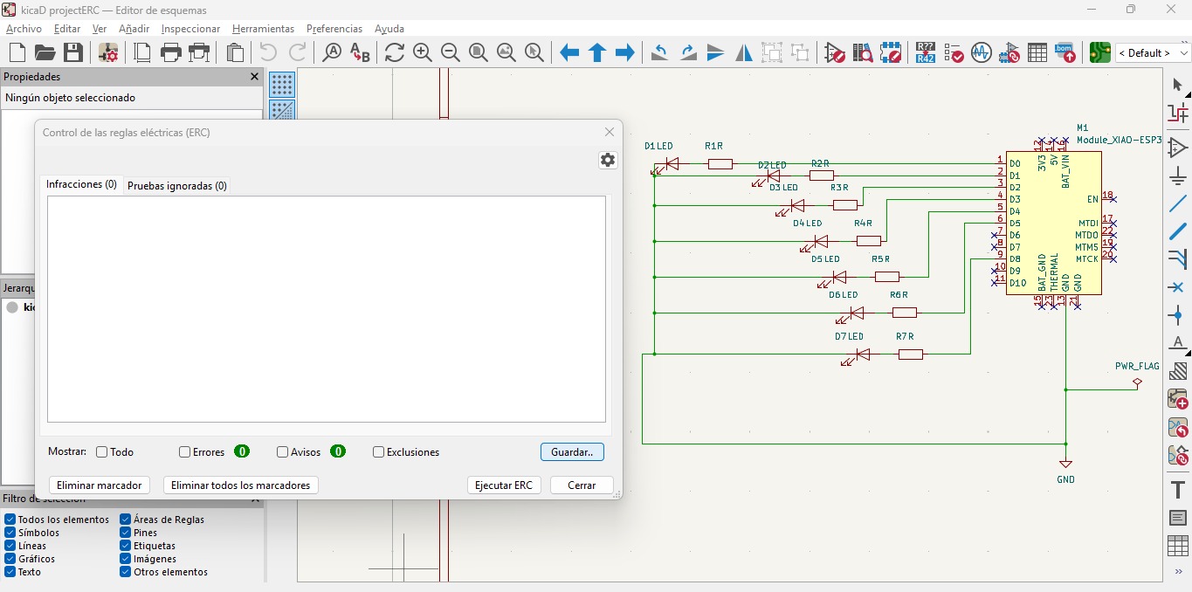Mirror selection horizontally

744,52
